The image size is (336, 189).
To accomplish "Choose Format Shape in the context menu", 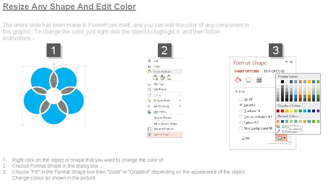I will point(163,134).
